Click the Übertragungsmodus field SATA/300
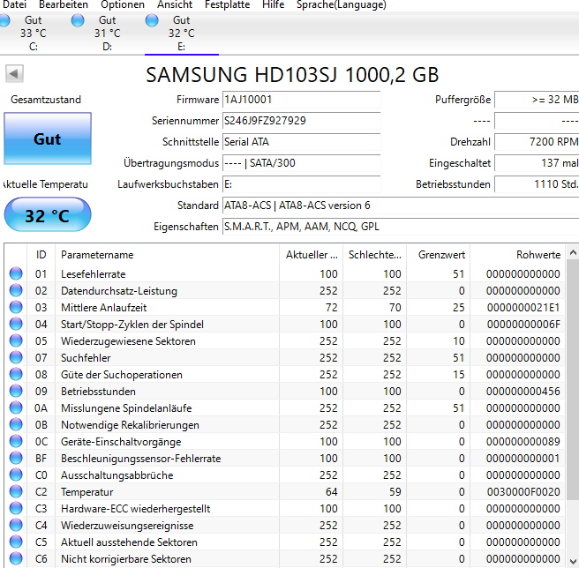Screen dimensions: 579x568 pos(301,163)
